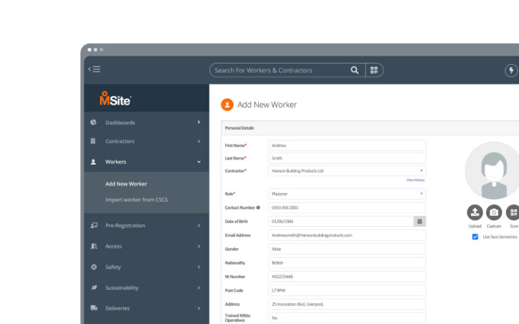Click the View History link
The width and height of the screenshot is (519, 324).
point(415,180)
